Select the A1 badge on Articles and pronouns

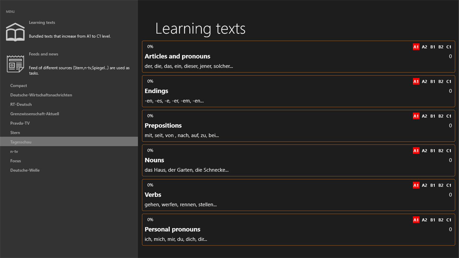click(x=416, y=47)
